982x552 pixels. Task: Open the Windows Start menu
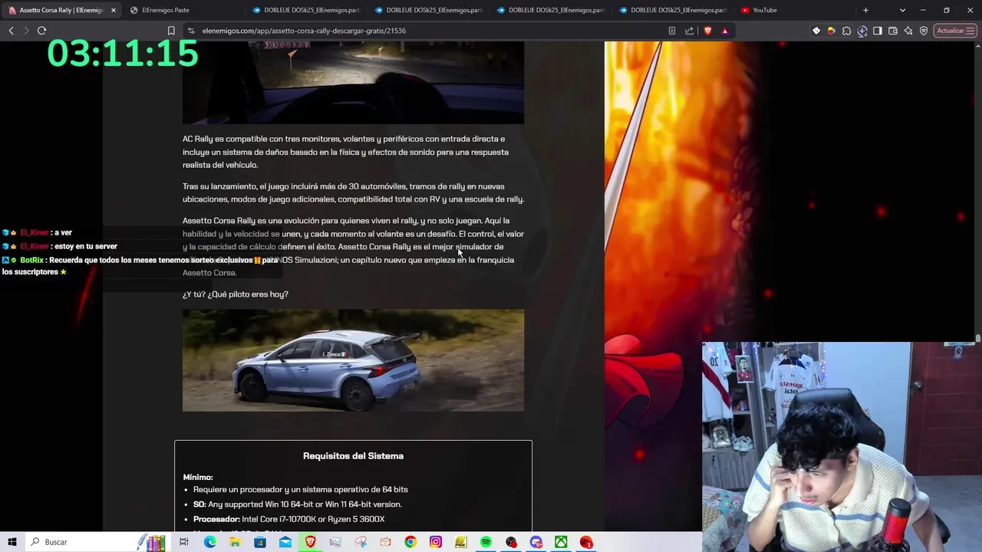click(12, 542)
